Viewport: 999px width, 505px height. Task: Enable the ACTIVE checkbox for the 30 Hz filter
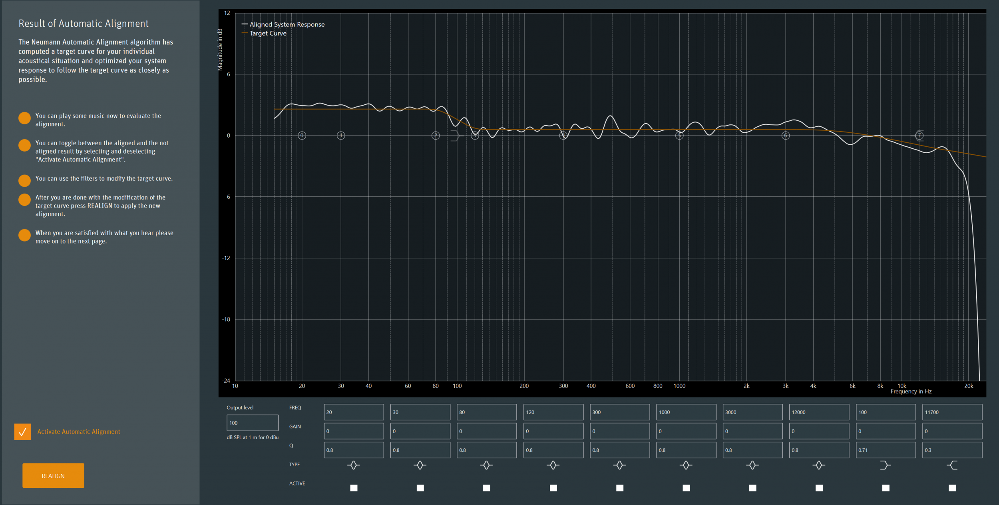(420, 488)
